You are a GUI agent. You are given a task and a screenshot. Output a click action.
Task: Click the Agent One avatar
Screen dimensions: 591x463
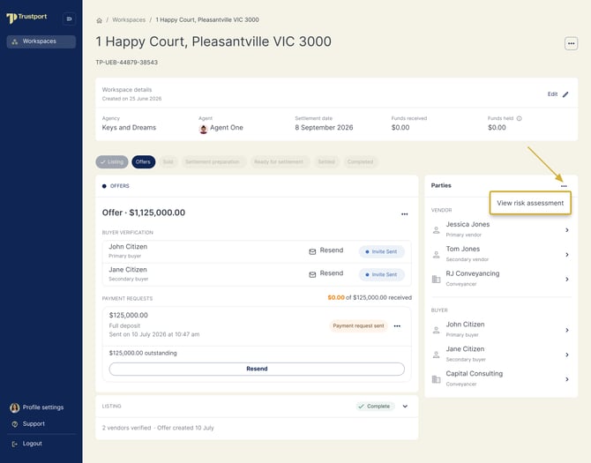[x=203, y=129]
